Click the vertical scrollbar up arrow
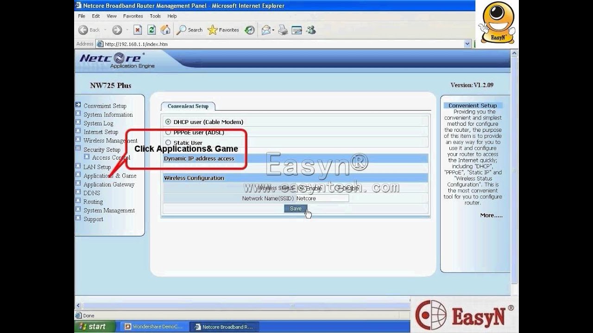 point(514,53)
